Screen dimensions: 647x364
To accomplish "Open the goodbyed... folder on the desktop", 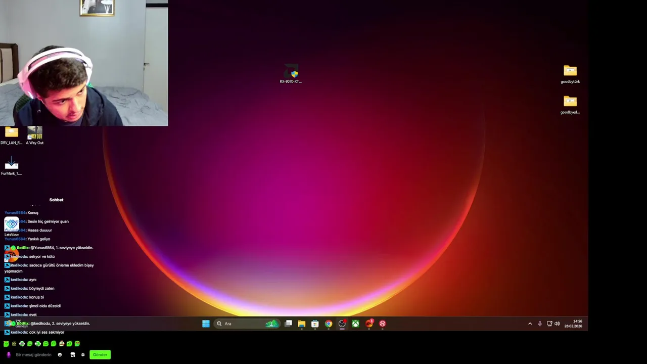I will click(570, 105).
